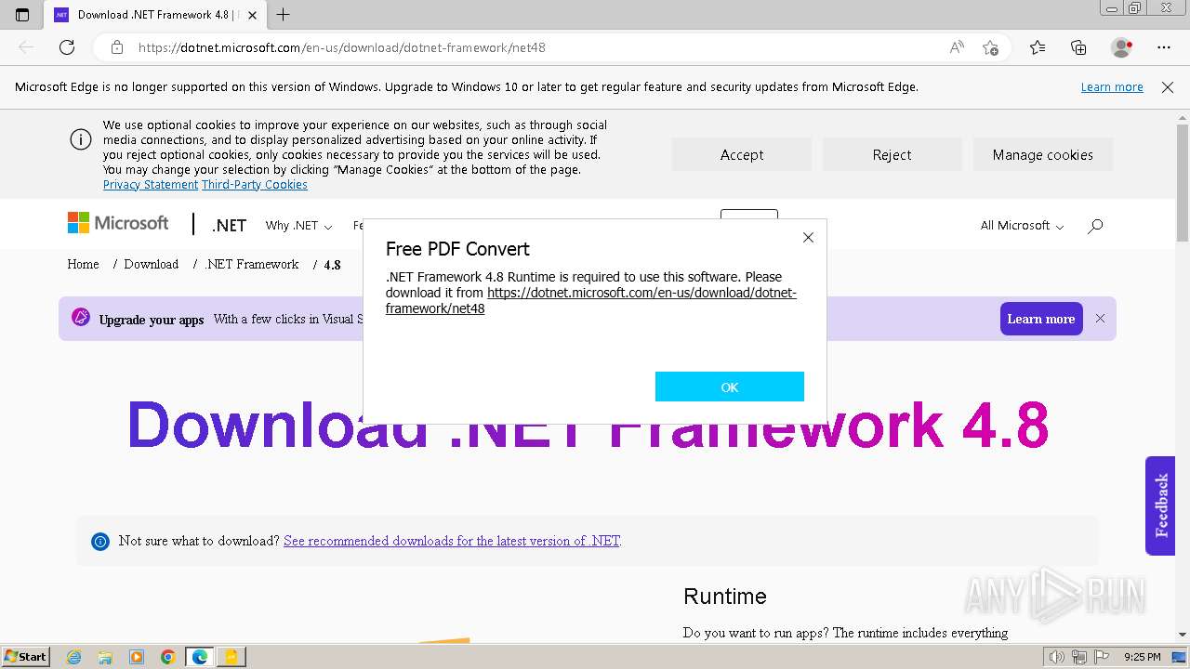Click the volume icon in the system tray
This screenshot has height=669, width=1190.
click(x=1057, y=657)
